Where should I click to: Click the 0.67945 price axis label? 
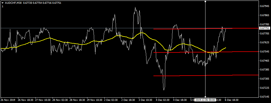[265, 6]
